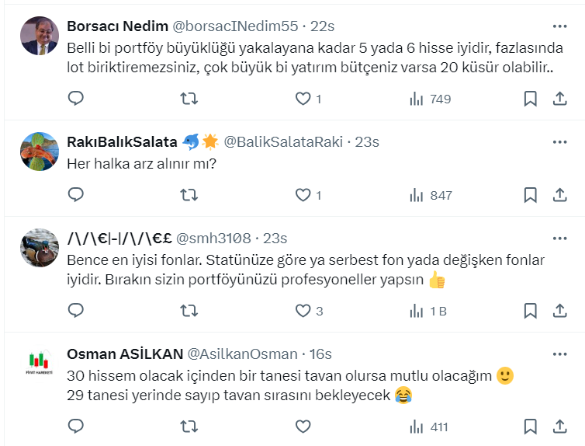
Task: Reply to the smh3108 tweet about fonlar
Action: click(x=76, y=311)
